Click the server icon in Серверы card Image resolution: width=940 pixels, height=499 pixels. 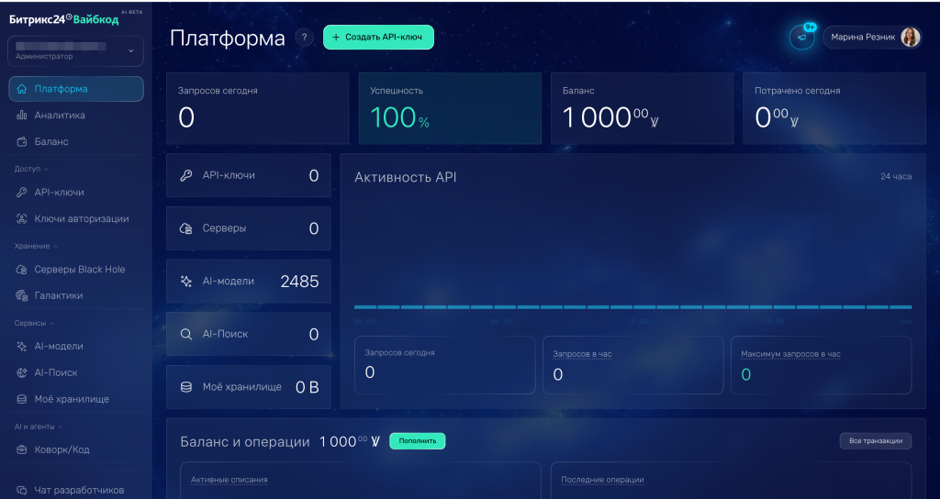(x=186, y=228)
